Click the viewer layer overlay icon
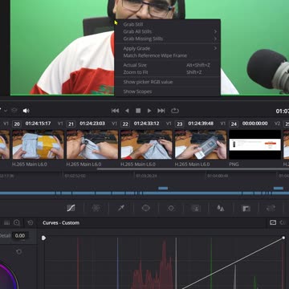Screen dimensions: 289x289 coord(14,111)
